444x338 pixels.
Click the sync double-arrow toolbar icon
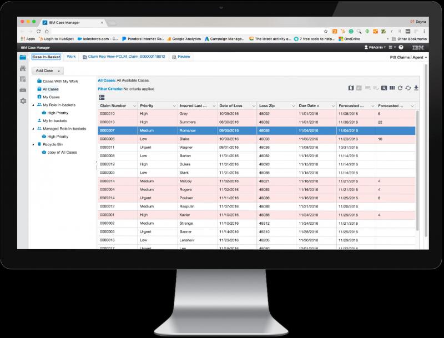point(408,88)
